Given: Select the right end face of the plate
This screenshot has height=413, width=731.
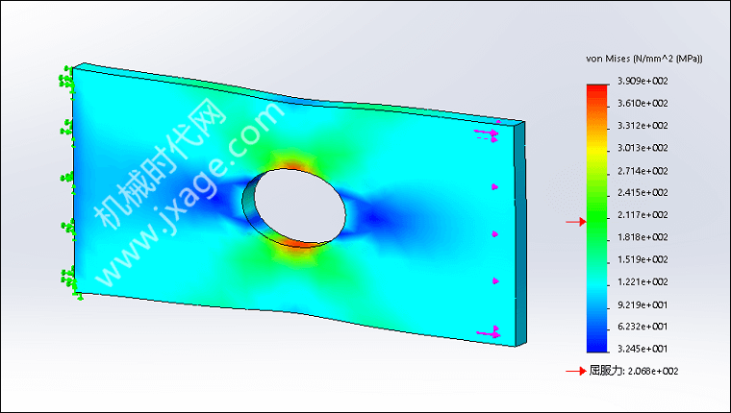Looking at the screenshot, I should point(520,234).
